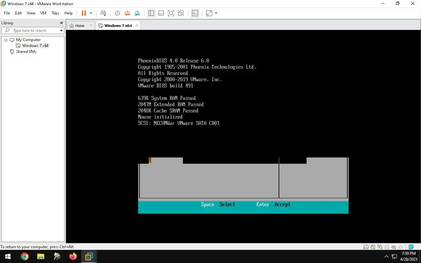Switch to the Windows 7 x64 tab
The height and width of the screenshot is (263, 421).
point(118,26)
